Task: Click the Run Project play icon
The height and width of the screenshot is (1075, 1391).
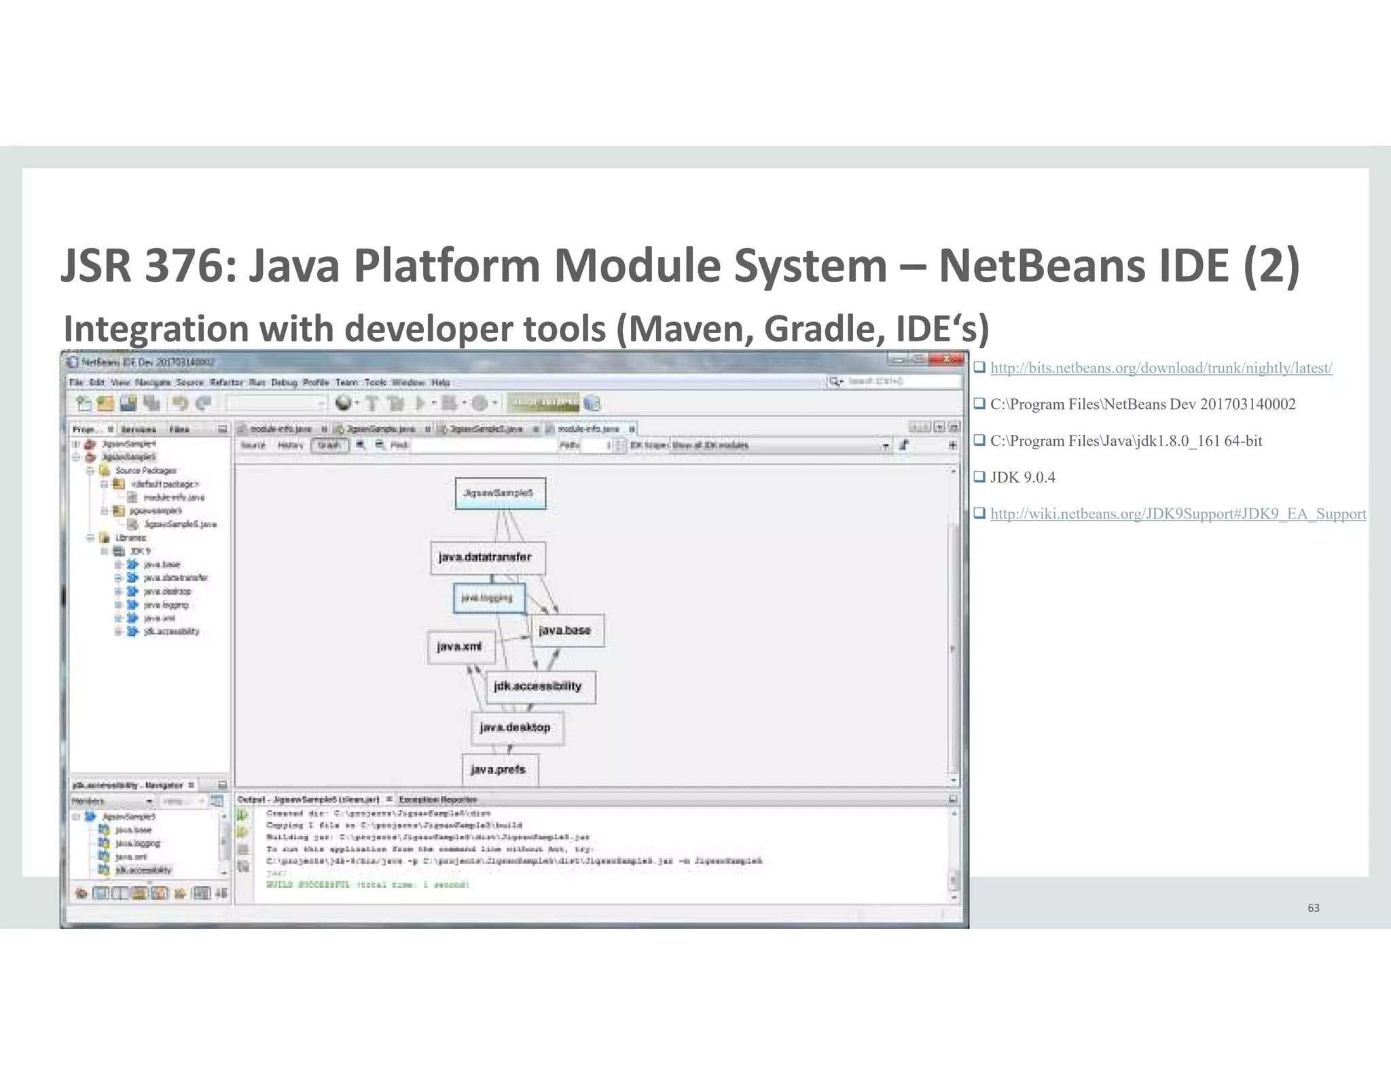Action: point(421,404)
